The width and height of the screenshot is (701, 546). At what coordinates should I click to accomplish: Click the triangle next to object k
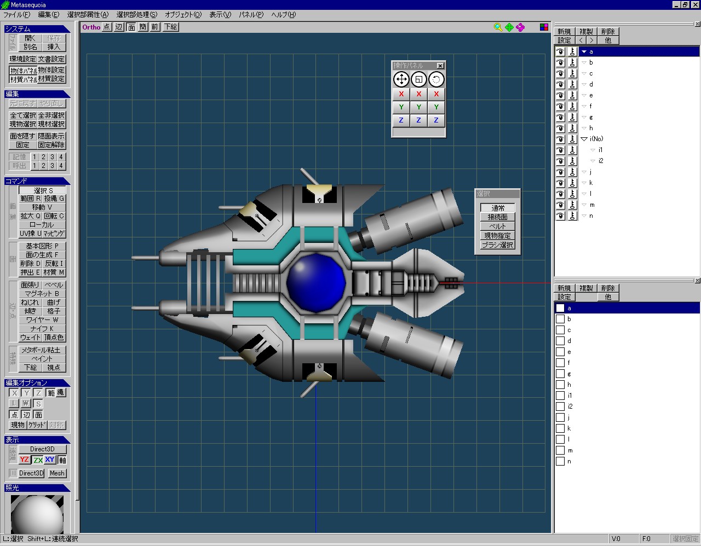coord(584,183)
